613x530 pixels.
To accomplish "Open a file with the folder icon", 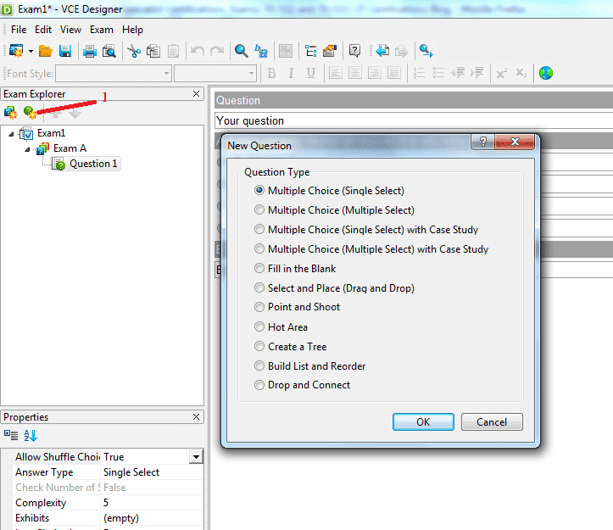I will point(46,51).
